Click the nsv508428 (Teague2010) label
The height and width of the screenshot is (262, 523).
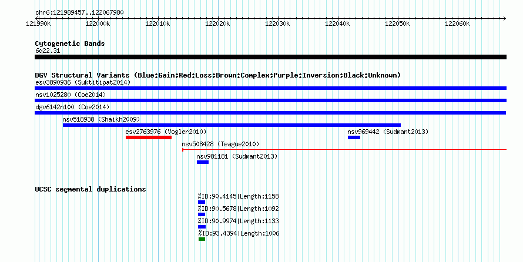coord(220,144)
